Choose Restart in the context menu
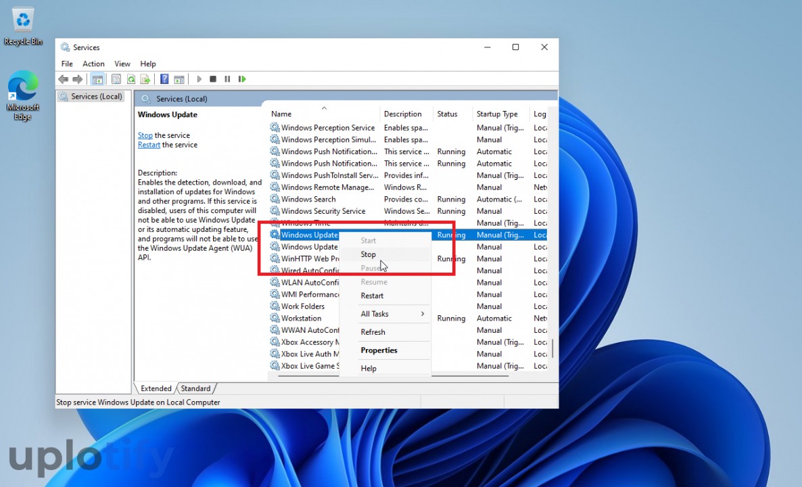Viewport: 802px width, 487px height. [x=385, y=296]
